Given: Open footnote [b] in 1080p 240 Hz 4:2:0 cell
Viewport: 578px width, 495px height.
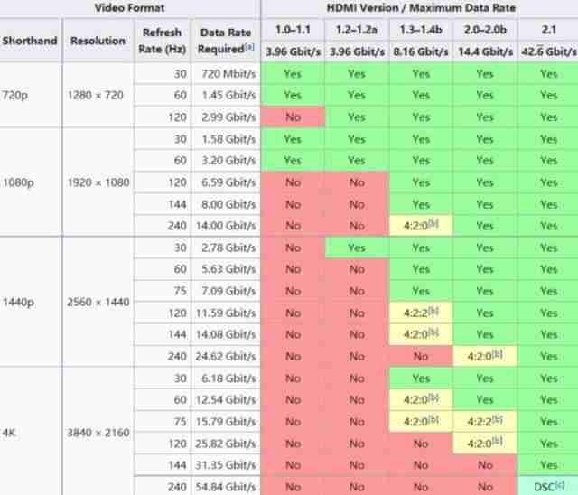Looking at the screenshot, I should (433, 222).
